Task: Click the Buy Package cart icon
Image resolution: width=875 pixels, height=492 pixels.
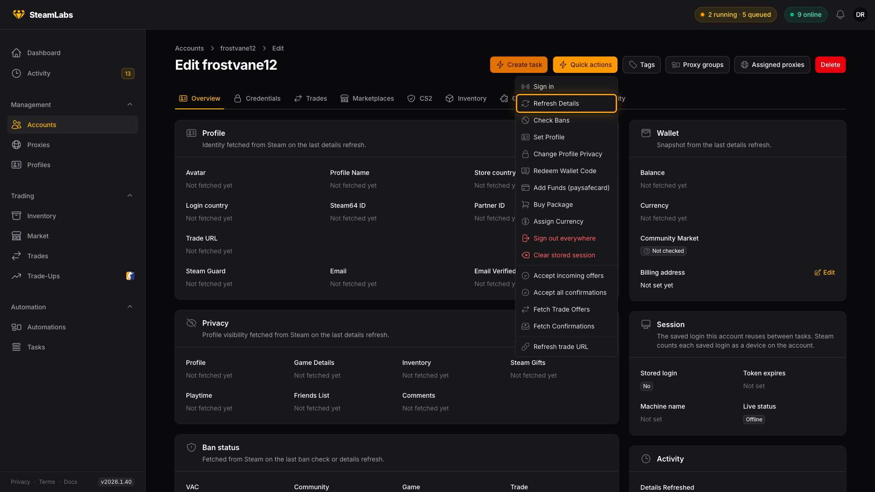Action: coord(525,205)
